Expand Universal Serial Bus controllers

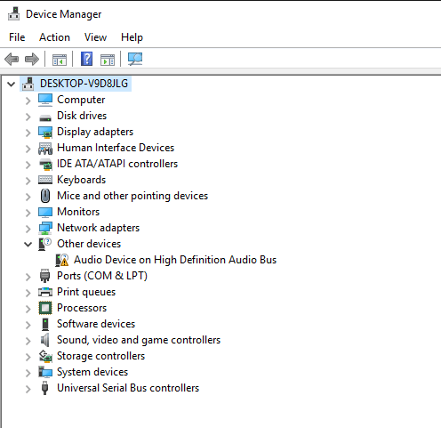click(28, 389)
